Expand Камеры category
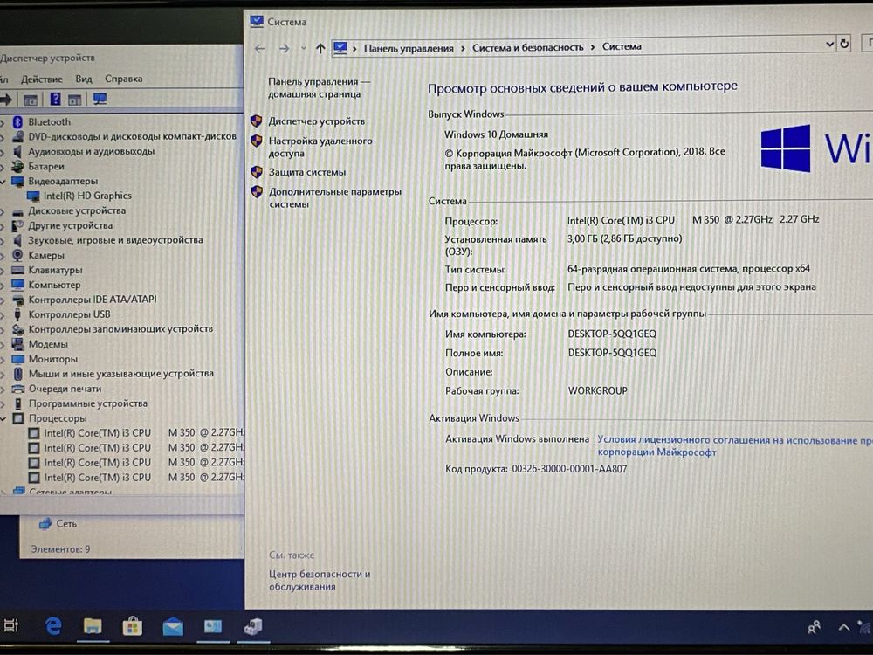873x655 pixels. pos(3,255)
